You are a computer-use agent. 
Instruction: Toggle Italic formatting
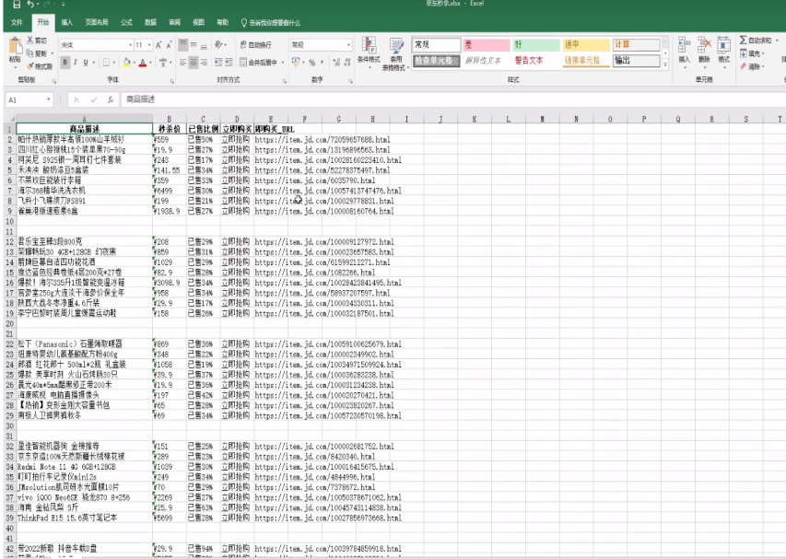[76, 63]
